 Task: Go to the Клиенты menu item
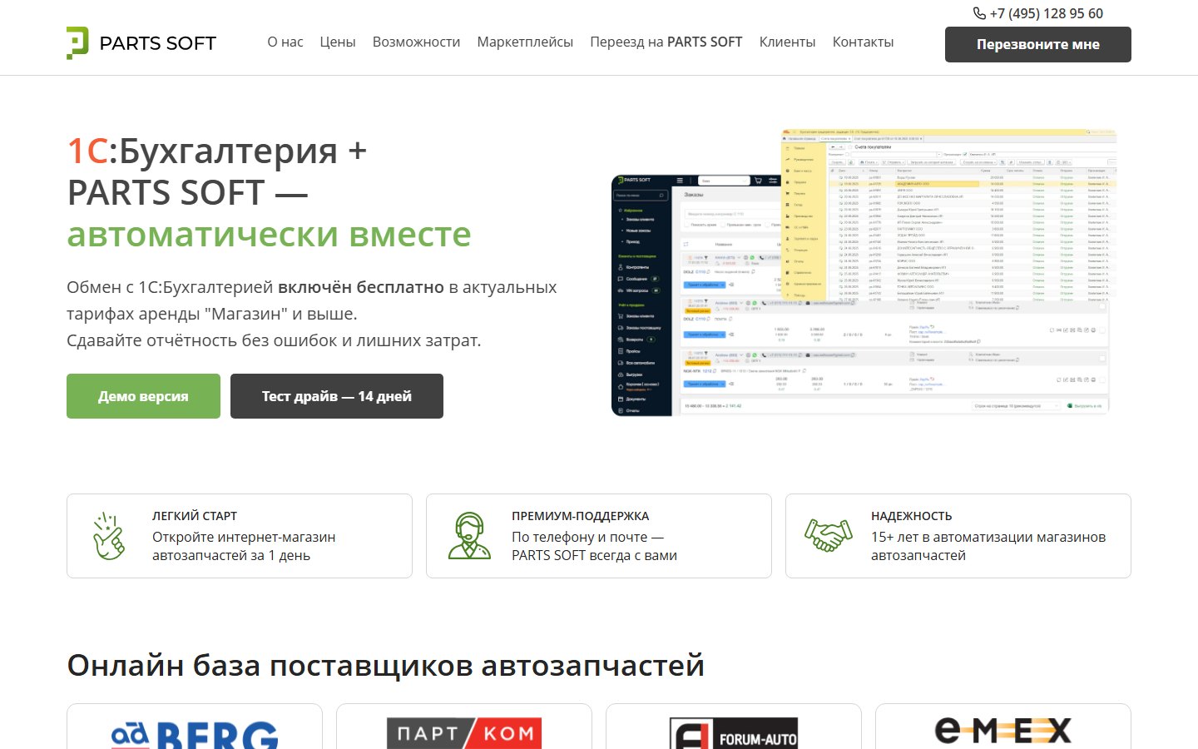(x=788, y=42)
